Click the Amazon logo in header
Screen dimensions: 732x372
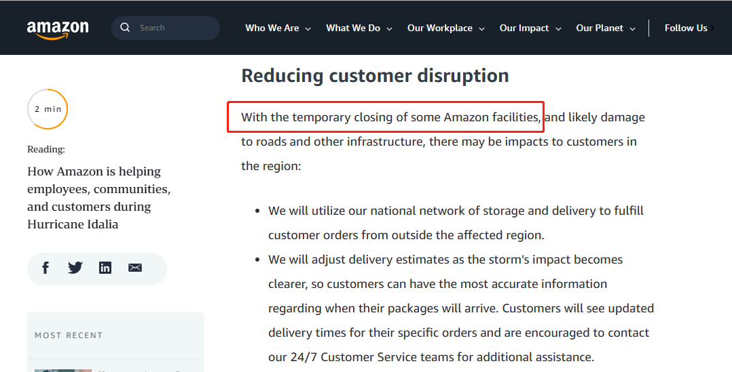[x=58, y=29]
